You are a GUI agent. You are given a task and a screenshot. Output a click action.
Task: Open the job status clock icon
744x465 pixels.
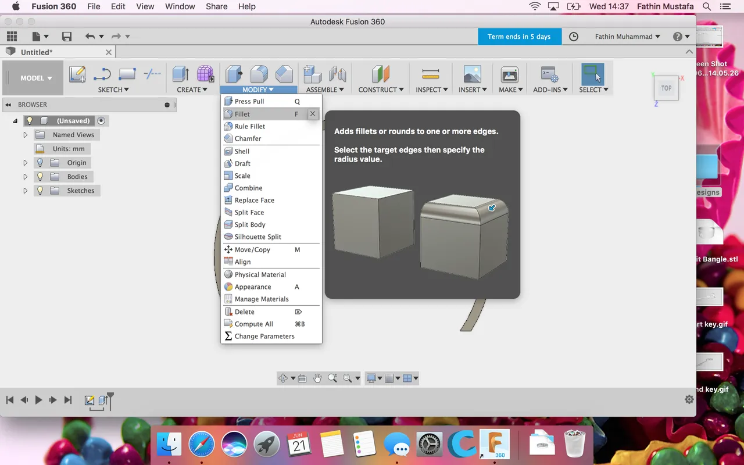(574, 37)
